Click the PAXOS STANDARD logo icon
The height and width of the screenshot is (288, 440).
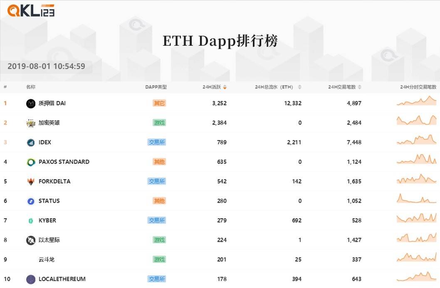31,162
